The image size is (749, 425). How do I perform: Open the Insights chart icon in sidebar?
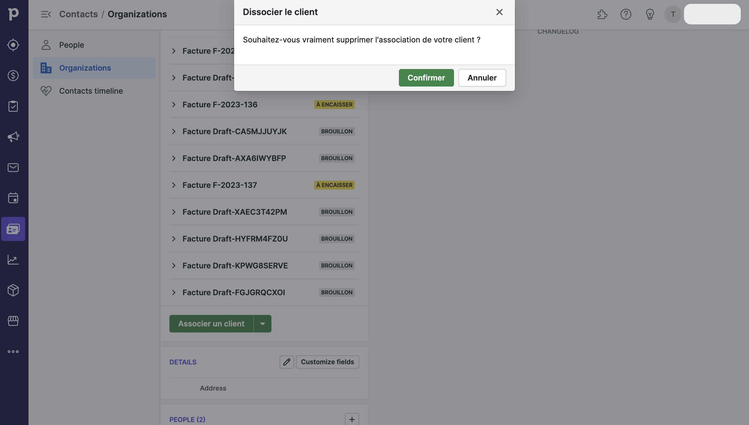[13, 260]
